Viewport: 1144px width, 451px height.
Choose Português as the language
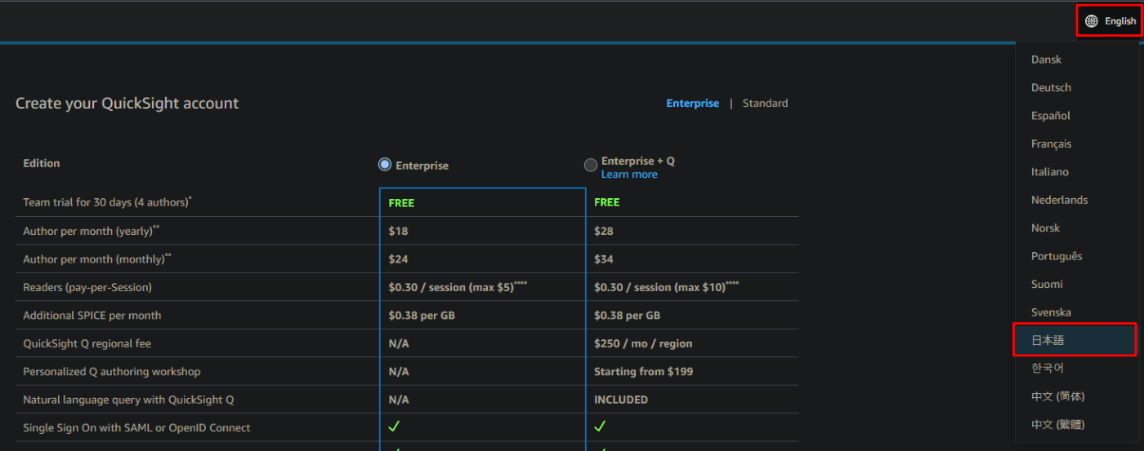coord(1057,256)
